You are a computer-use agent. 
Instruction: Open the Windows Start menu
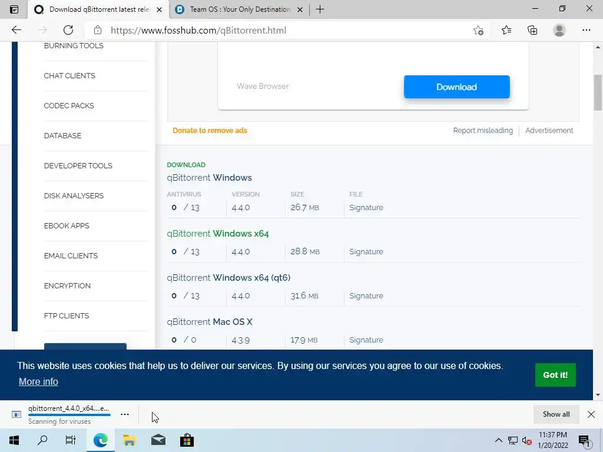click(x=14, y=440)
